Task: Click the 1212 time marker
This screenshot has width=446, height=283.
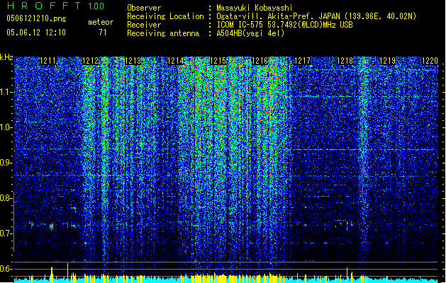Action: click(x=90, y=61)
